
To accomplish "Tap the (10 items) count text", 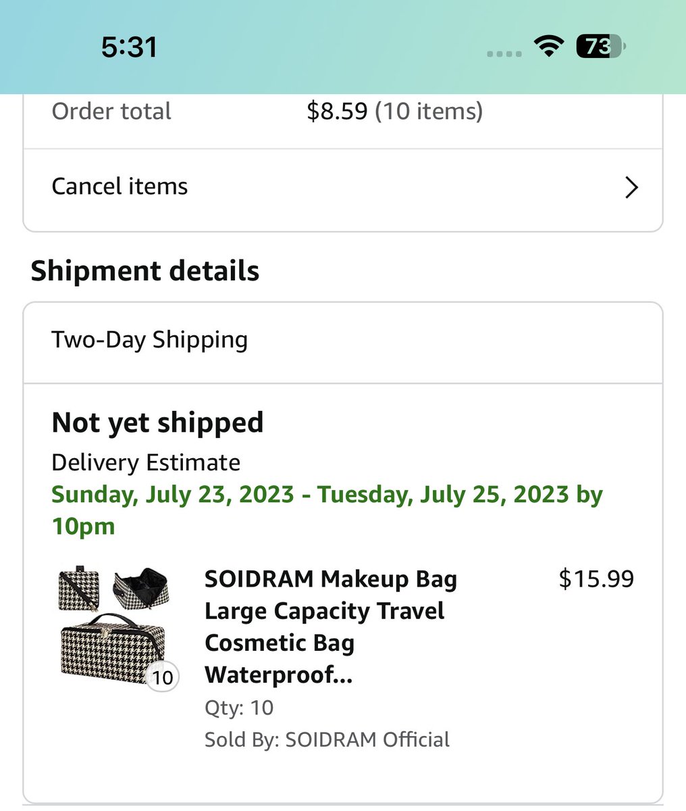I will [429, 112].
